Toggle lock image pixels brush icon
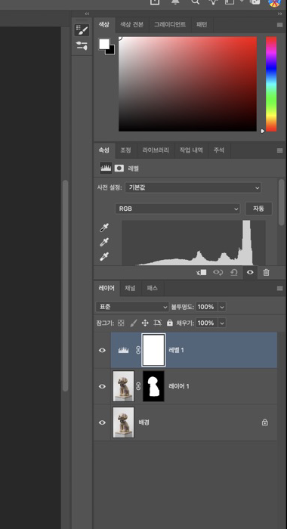The height and width of the screenshot is (529, 287). coord(134,323)
